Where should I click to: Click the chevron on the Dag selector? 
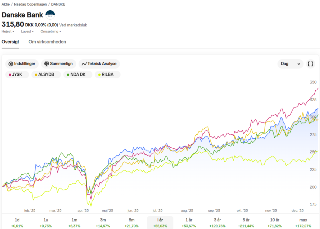coord(299,64)
